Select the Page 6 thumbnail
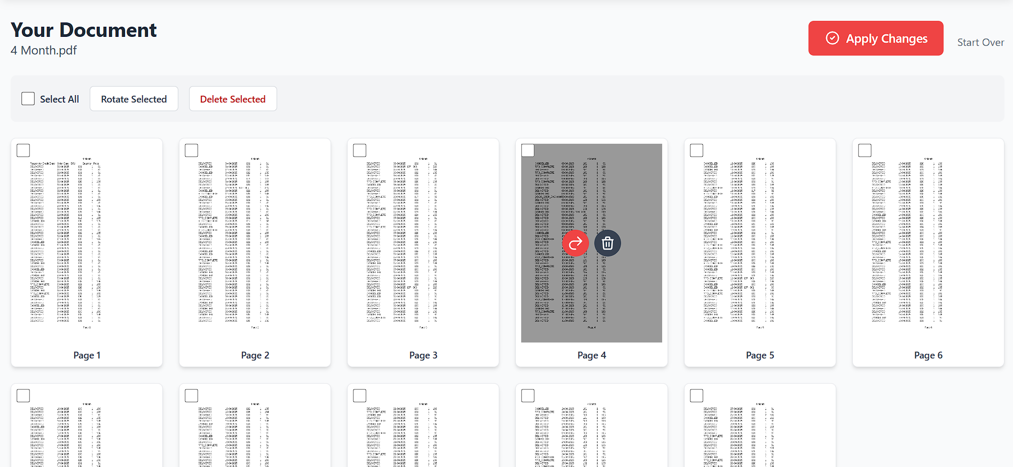The image size is (1013, 467). click(x=928, y=243)
